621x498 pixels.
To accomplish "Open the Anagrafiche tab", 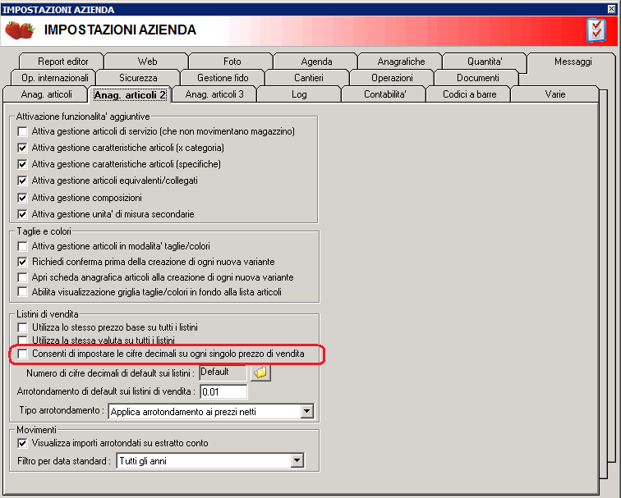I will [x=401, y=62].
